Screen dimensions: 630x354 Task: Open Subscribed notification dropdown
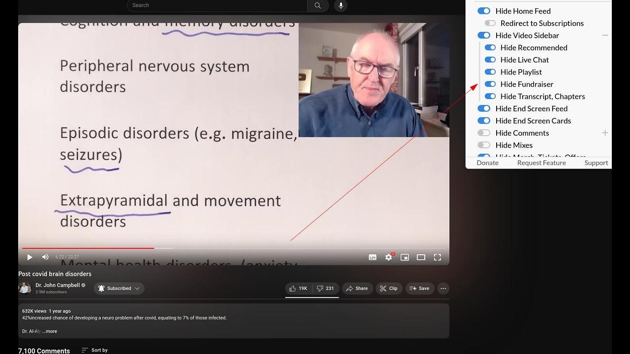point(119,289)
